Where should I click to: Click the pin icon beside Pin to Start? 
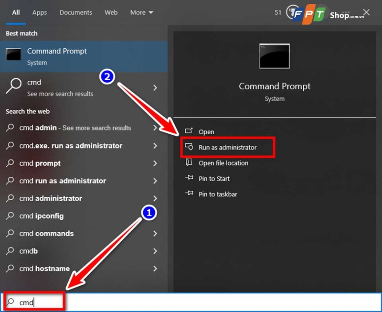[189, 177]
